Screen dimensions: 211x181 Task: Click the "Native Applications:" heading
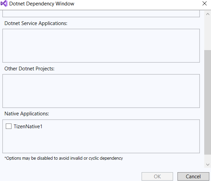27,114
